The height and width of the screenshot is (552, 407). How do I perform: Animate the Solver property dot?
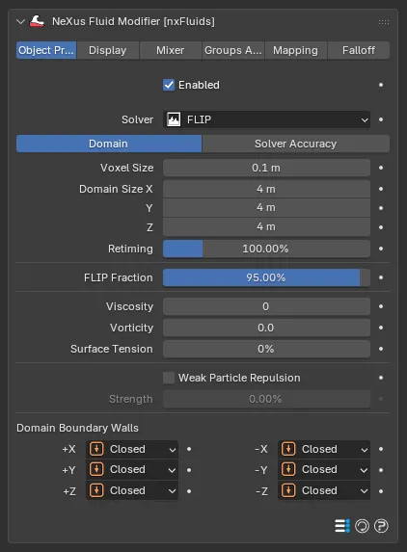[x=381, y=119]
